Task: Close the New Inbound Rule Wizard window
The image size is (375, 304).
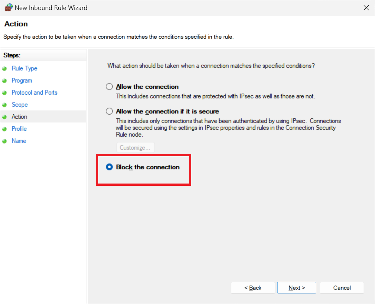Action: click(x=366, y=8)
